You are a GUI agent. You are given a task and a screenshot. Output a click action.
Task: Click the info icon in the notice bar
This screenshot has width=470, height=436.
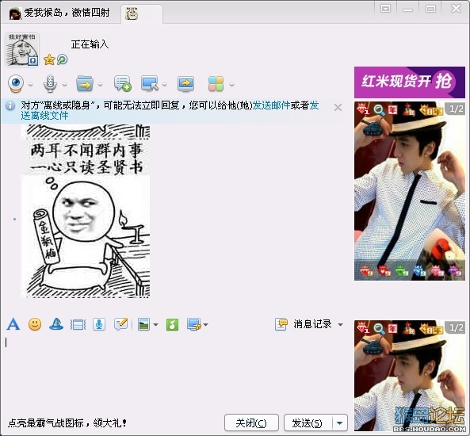[x=10, y=105]
